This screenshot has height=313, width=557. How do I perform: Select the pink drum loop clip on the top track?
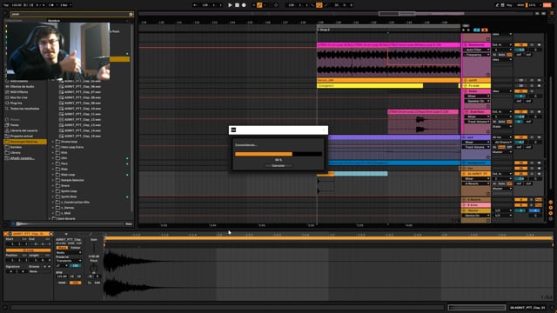click(388, 45)
